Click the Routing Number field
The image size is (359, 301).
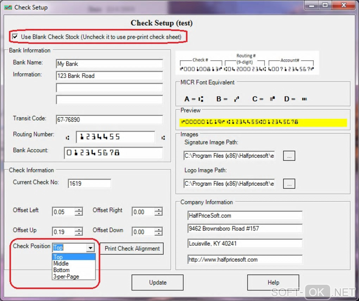(115, 137)
